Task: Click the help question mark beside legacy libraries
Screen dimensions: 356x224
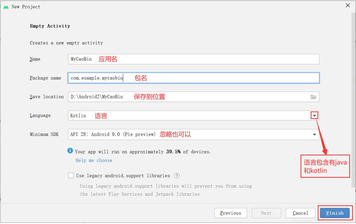Action: click(177, 175)
